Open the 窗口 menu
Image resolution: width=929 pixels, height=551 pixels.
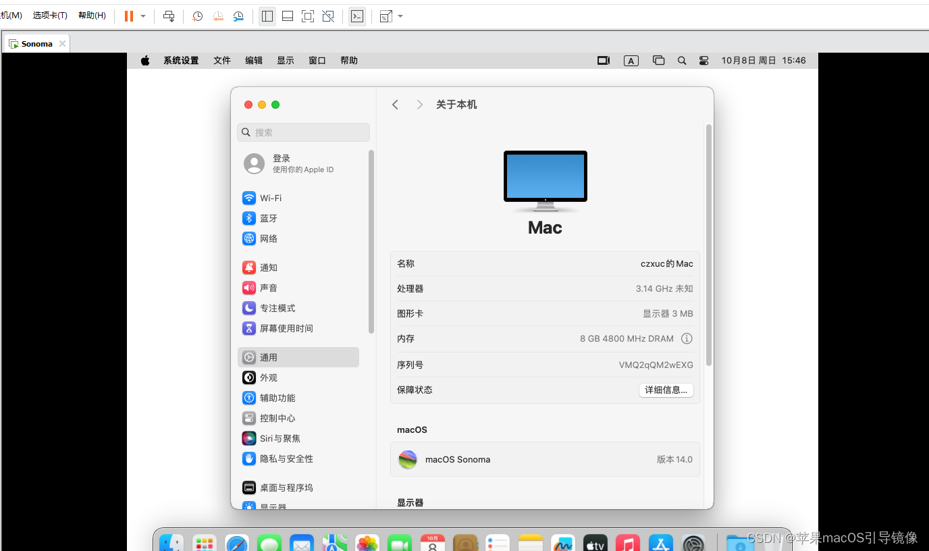click(317, 61)
